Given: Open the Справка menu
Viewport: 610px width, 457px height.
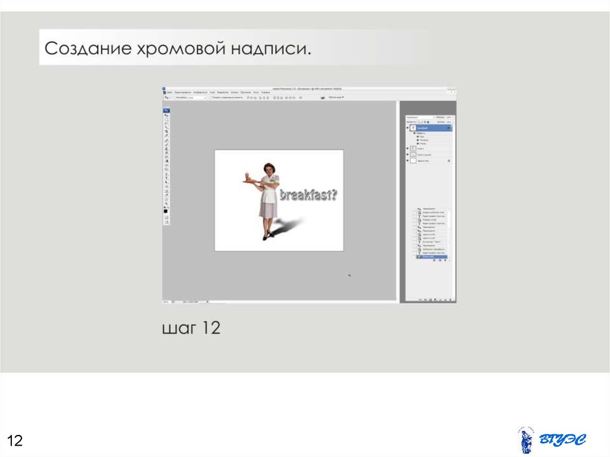Looking at the screenshot, I should pyautogui.click(x=265, y=92).
